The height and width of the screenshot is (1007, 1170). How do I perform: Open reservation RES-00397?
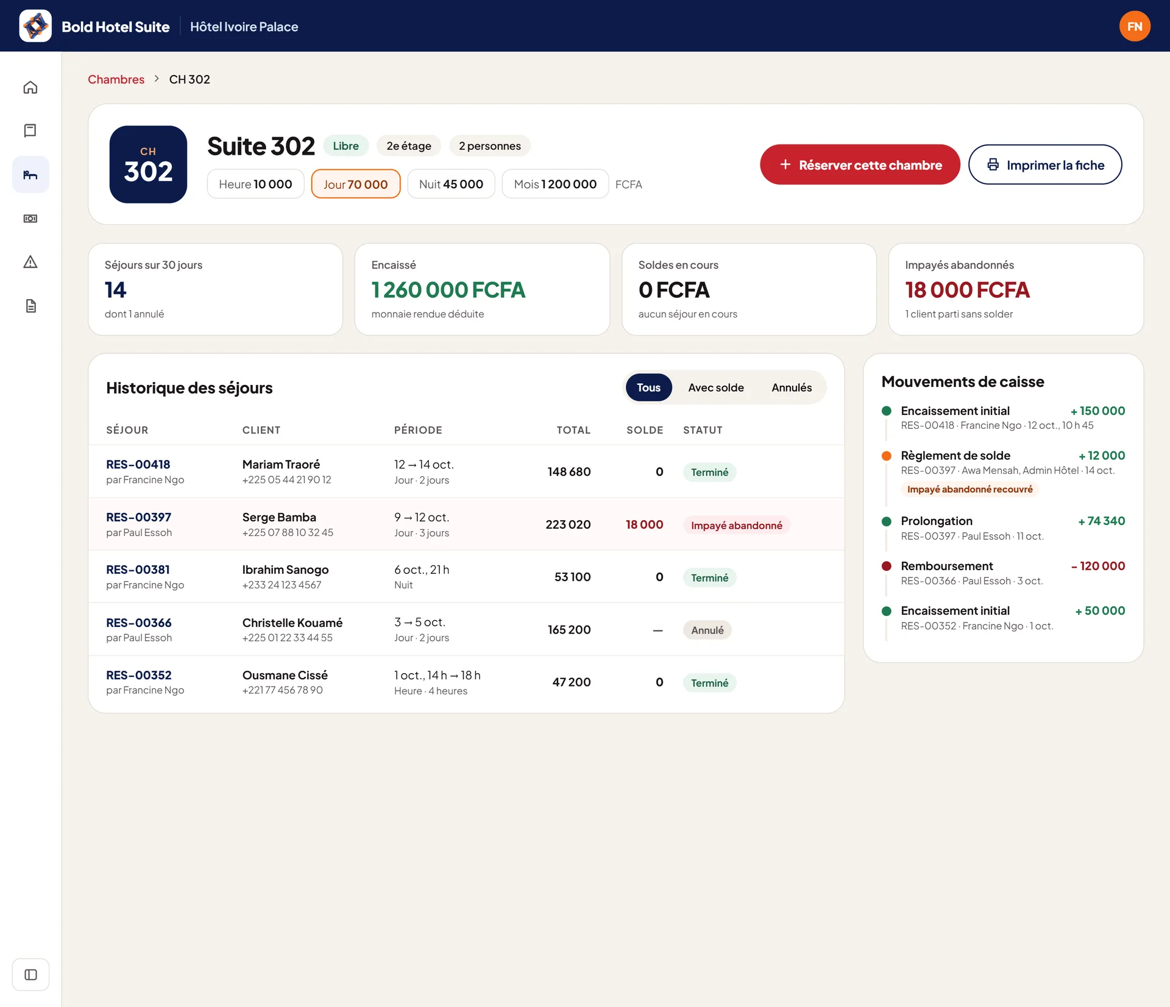pyautogui.click(x=139, y=517)
